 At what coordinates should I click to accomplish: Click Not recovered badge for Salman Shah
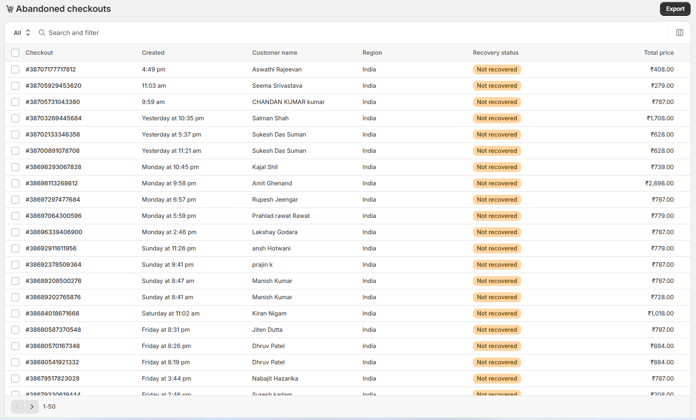497,118
